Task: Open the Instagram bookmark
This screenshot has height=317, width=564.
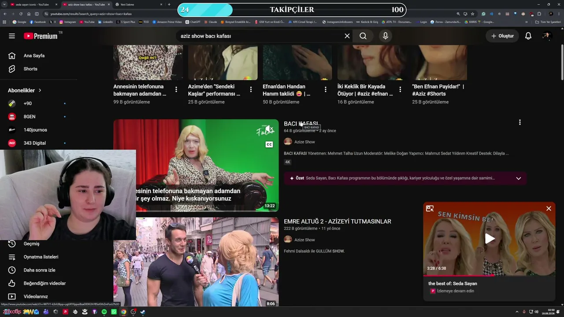Action: pyautogui.click(x=67, y=22)
